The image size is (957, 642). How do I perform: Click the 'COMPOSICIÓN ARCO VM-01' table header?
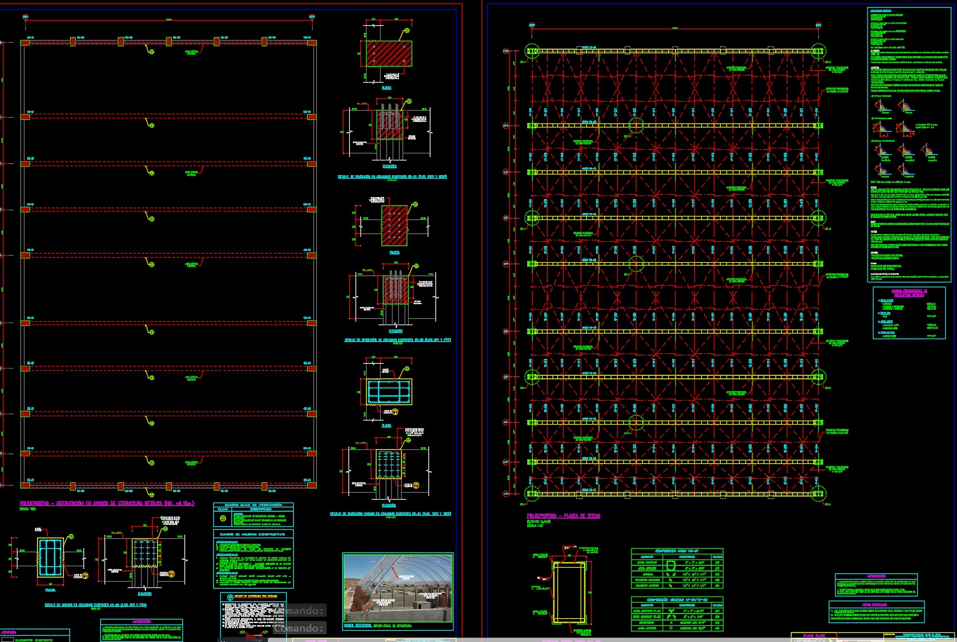pyautogui.click(x=677, y=551)
